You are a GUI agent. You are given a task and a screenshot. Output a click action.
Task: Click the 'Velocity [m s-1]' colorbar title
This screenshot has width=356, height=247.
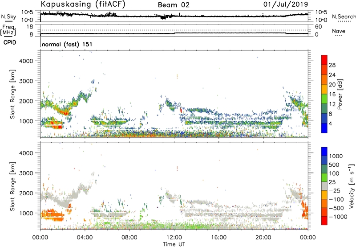coord(352,186)
